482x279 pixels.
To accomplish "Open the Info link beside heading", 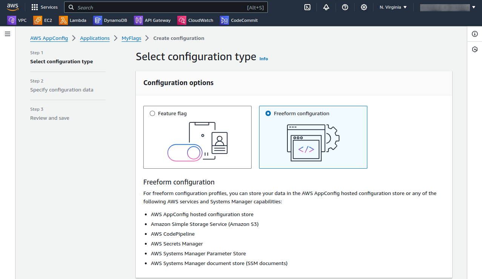I will 264,59.
